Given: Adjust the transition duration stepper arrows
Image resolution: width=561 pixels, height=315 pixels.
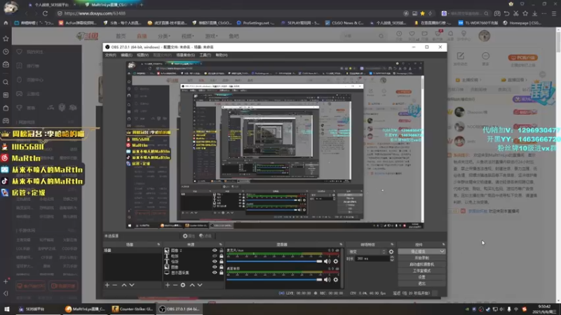Looking at the screenshot, I should pyautogui.click(x=392, y=258).
